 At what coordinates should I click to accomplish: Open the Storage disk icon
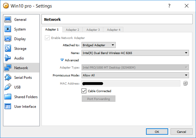coord(8,49)
